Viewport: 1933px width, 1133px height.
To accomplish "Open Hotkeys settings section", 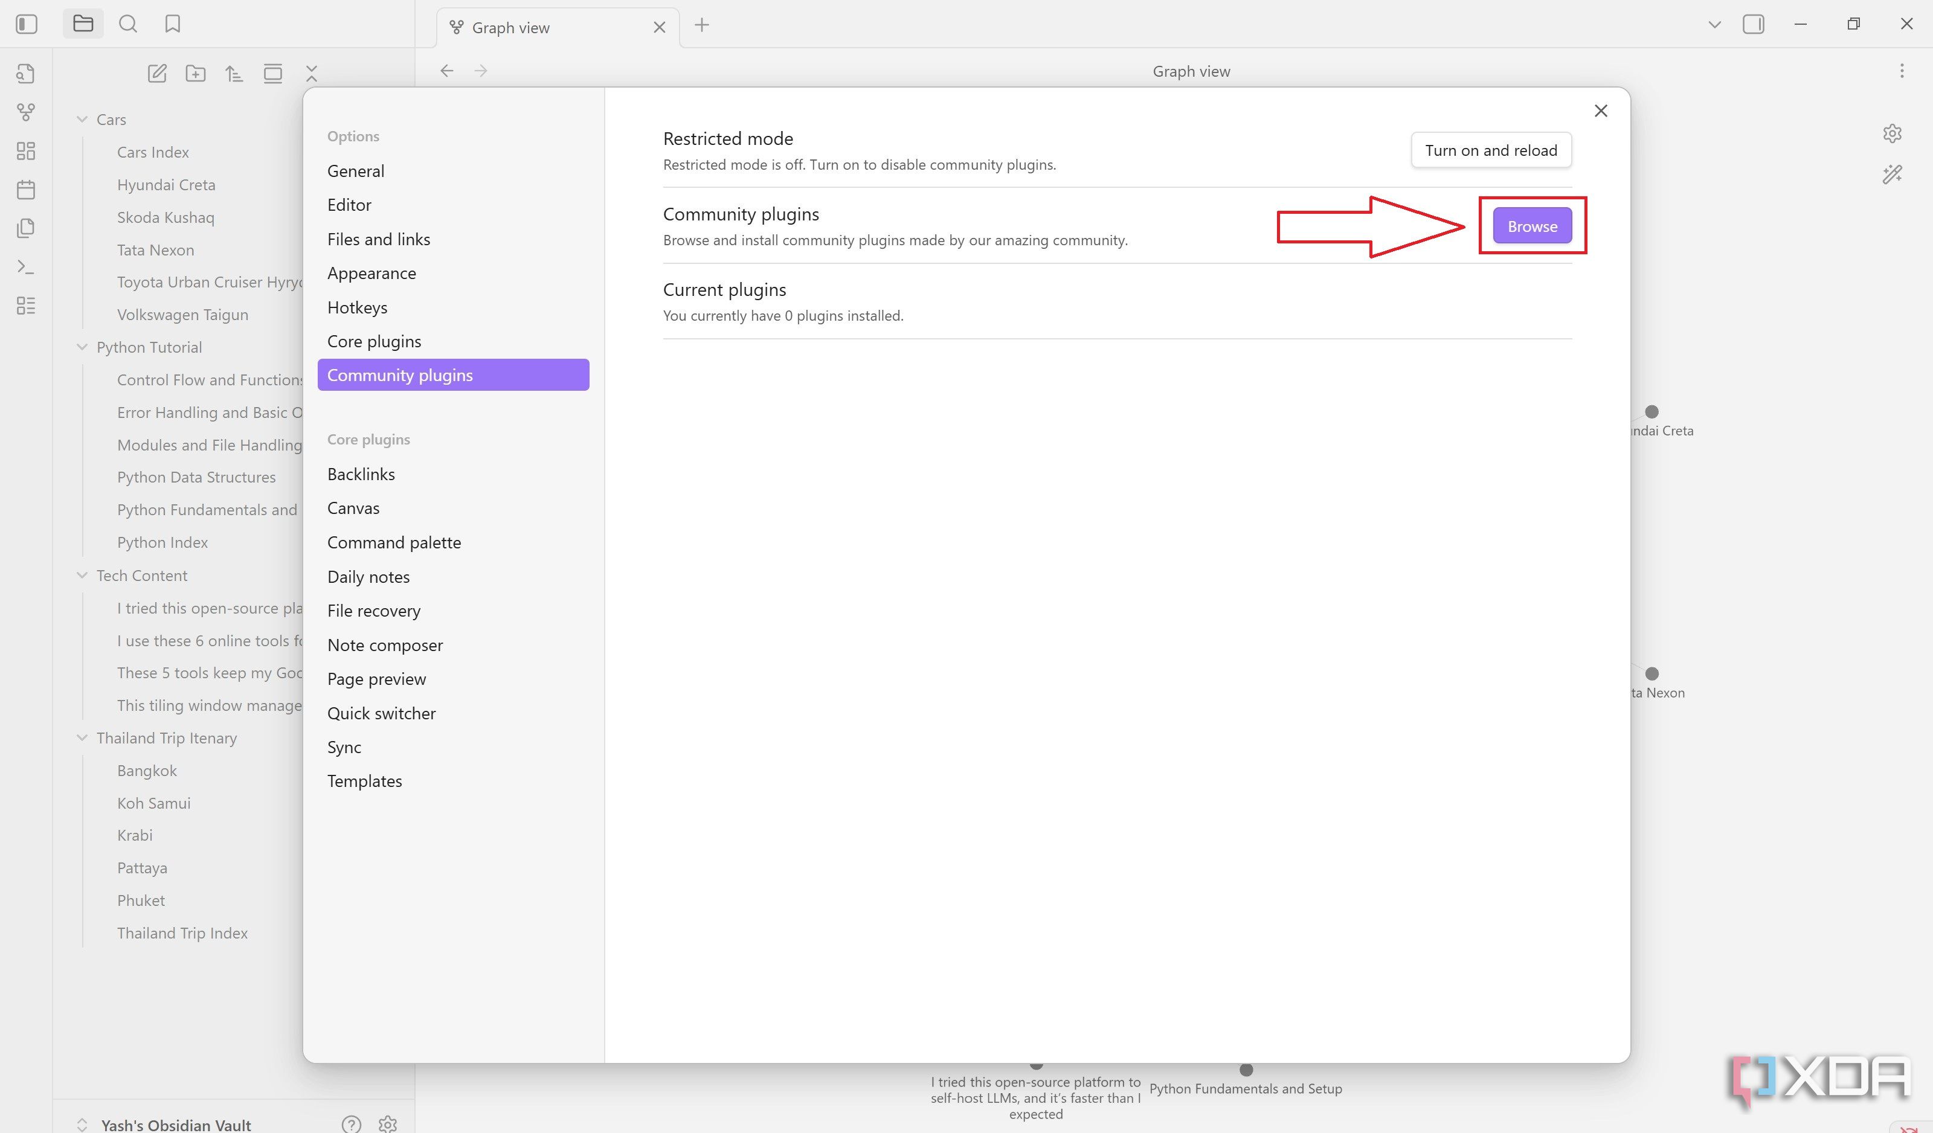I will click(453, 307).
